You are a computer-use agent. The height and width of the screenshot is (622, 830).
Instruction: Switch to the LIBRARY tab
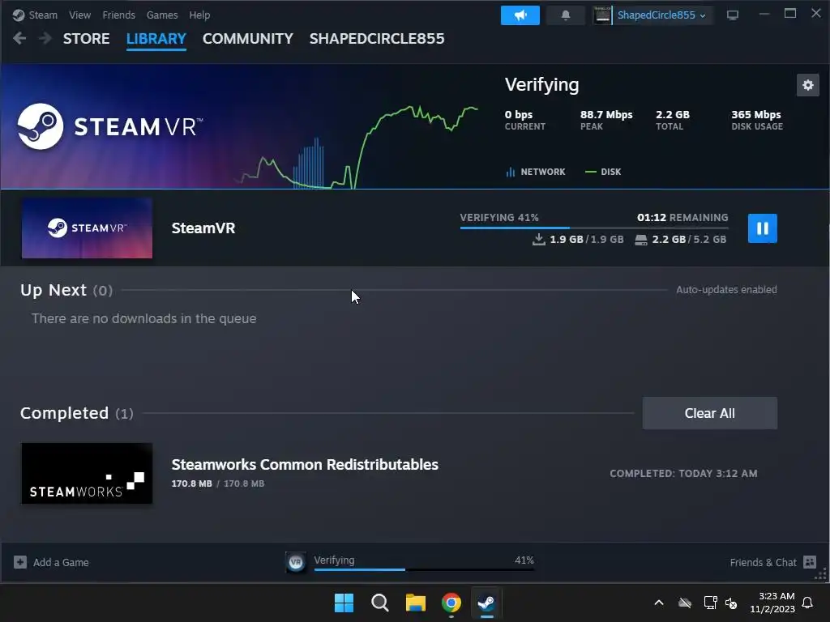[156, 39]
